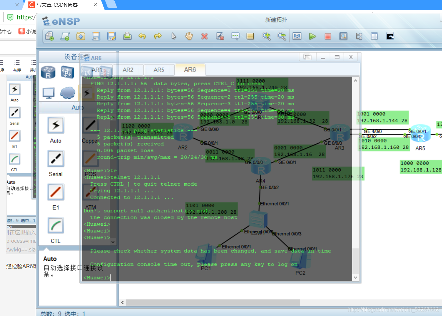The image size is (442, 316).
Task: Open the 小说 bookmark in browser
Action: [x=27, y=31]
